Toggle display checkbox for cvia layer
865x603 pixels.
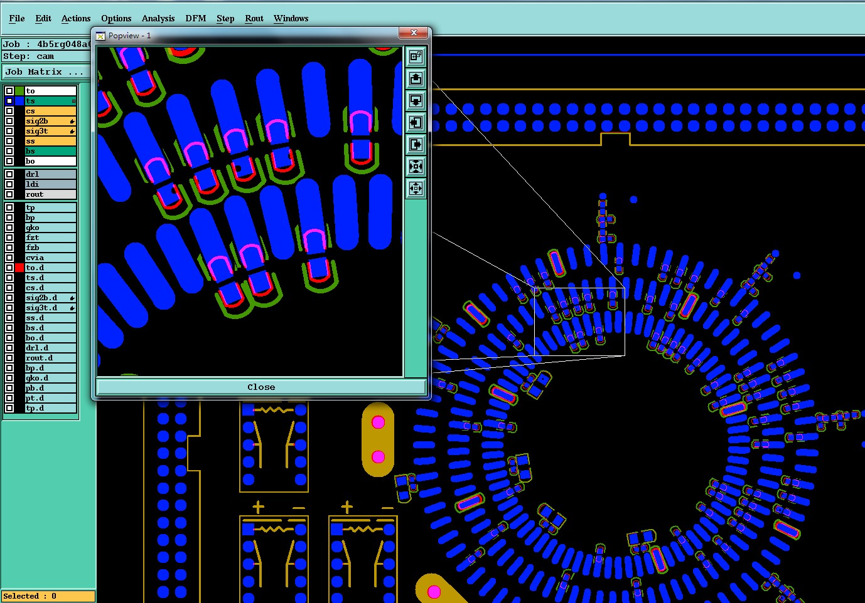tap(9, 258)
